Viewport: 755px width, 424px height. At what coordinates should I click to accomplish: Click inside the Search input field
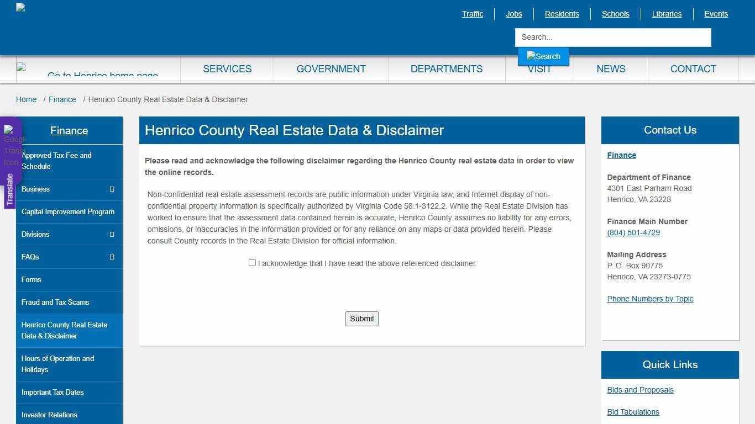tap(612, 37)
